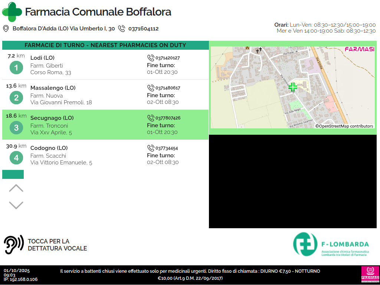380x285 pixels.
Task: Click the green cross pharmacy logo
Action: [x=12, y=12]
